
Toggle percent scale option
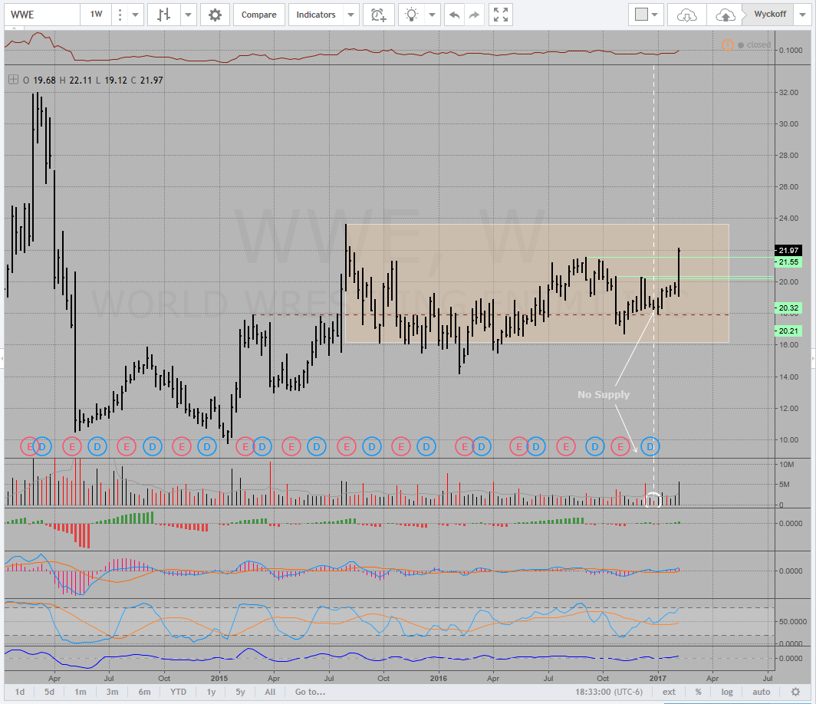[x=698, y=692]
